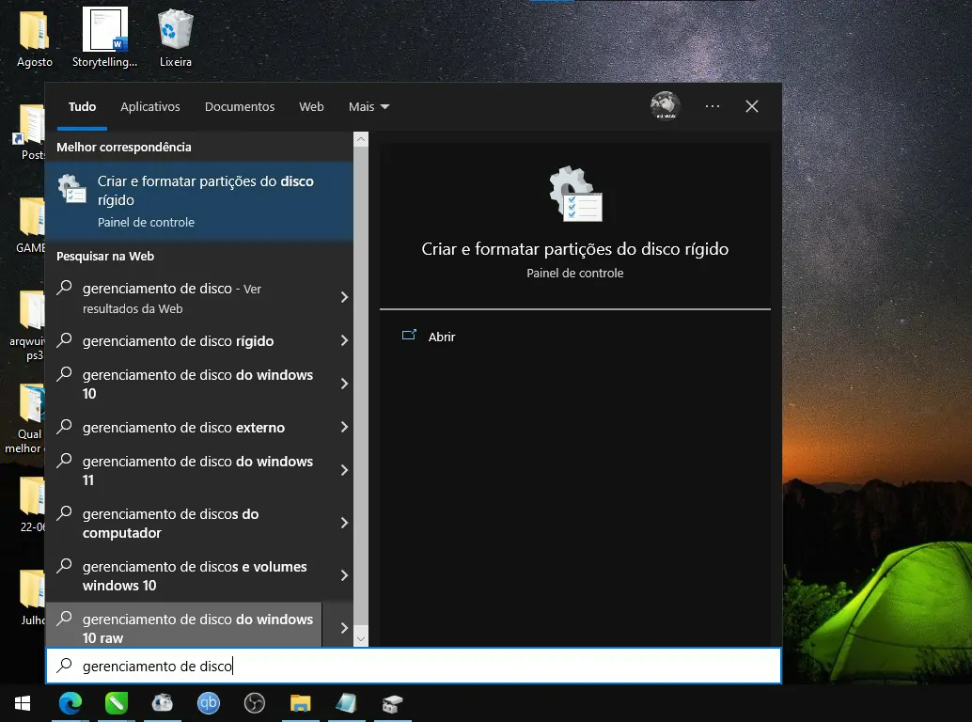This screenshot has width=972, height=722.
Task: Switch to the Documentos tab
Action: (240, 106)
